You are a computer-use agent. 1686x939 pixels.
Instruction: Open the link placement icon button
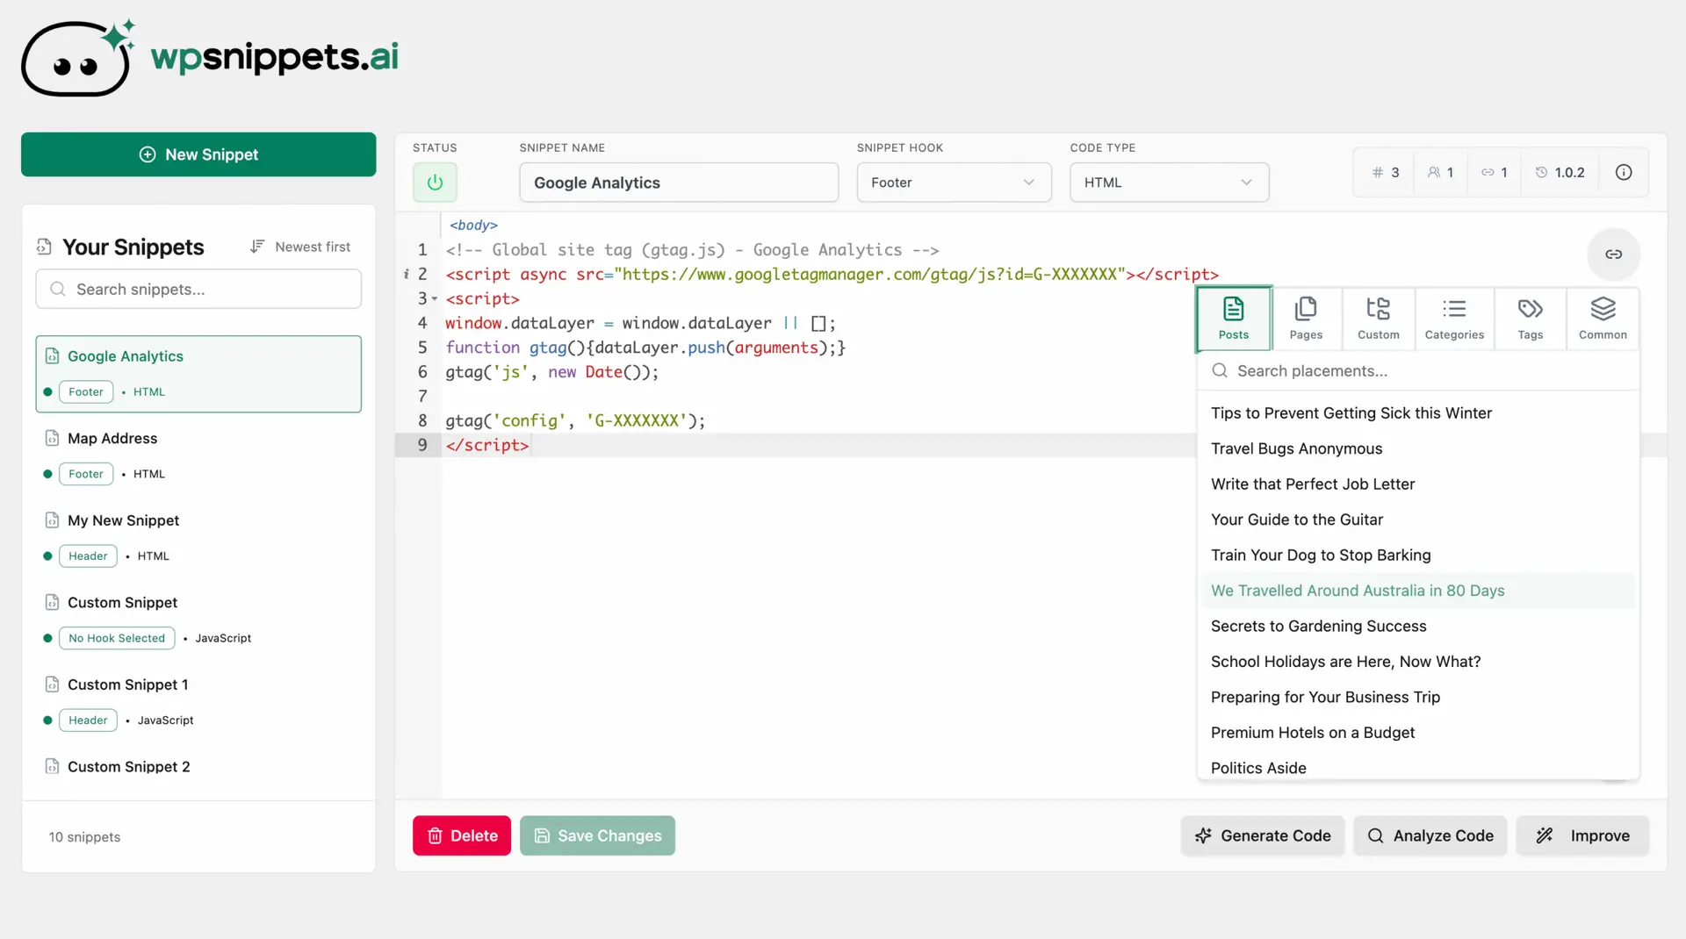click(x=1613, y=254)
